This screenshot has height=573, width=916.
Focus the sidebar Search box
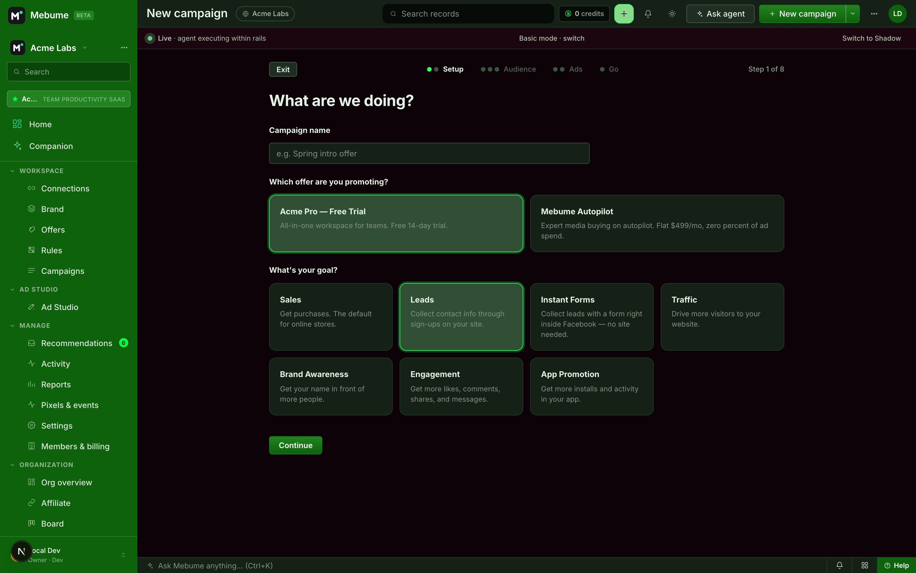point(68,72)
